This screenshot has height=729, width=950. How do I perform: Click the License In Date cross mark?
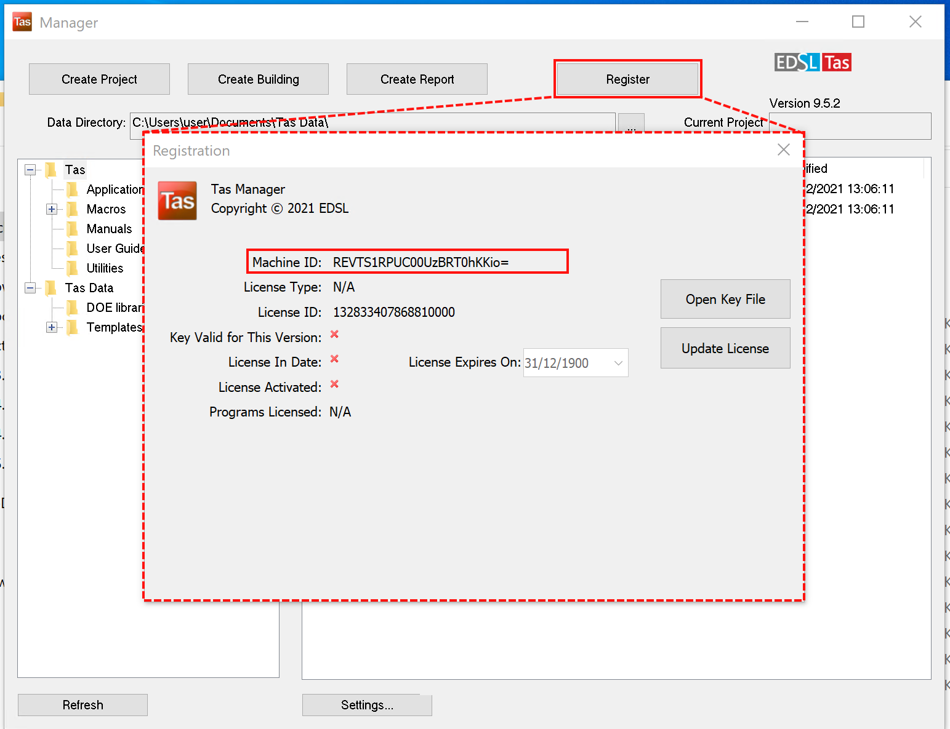pyautogui.click(x=334, y=359)
